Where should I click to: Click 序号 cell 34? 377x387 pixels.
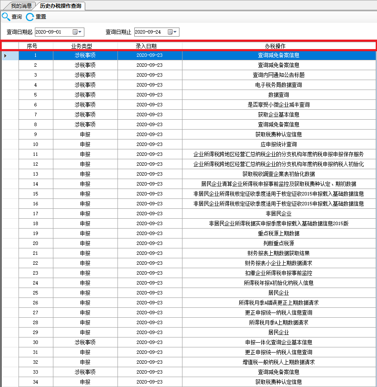coord(36,382)
